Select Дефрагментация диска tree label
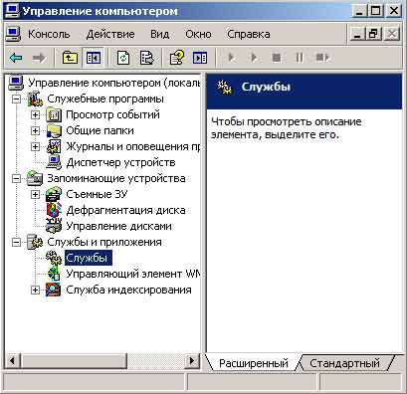The width and height of the screenshot is (407, 394). 125,210
